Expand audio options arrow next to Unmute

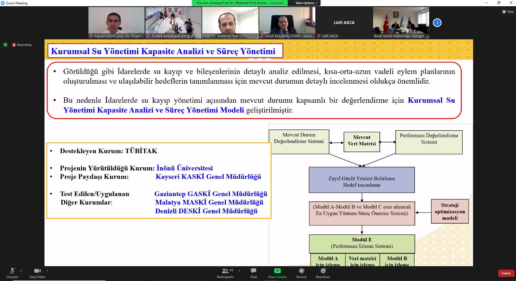[21, 270]
